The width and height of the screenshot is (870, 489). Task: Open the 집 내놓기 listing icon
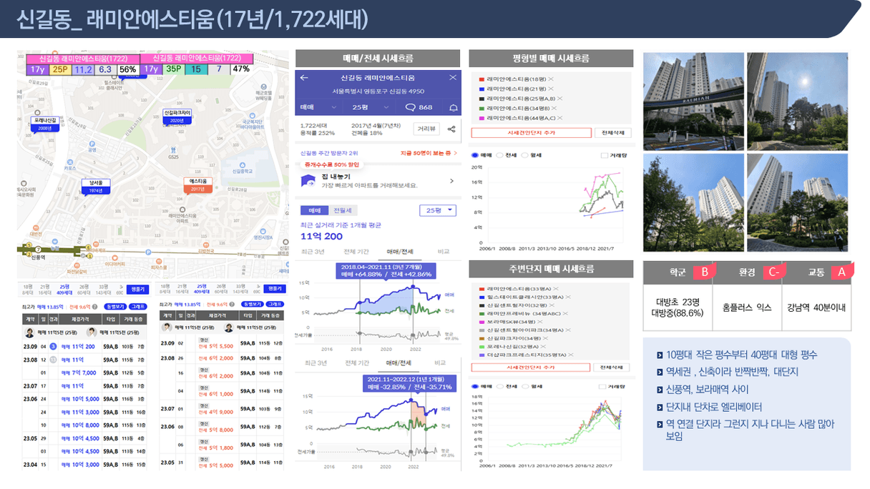pos(308,181)
